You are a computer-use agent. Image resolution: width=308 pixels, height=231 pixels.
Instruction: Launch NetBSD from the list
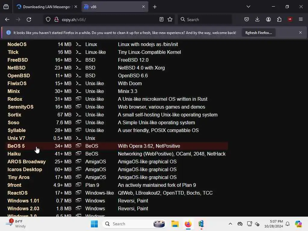pyautogui.click(x=17, y=68)
